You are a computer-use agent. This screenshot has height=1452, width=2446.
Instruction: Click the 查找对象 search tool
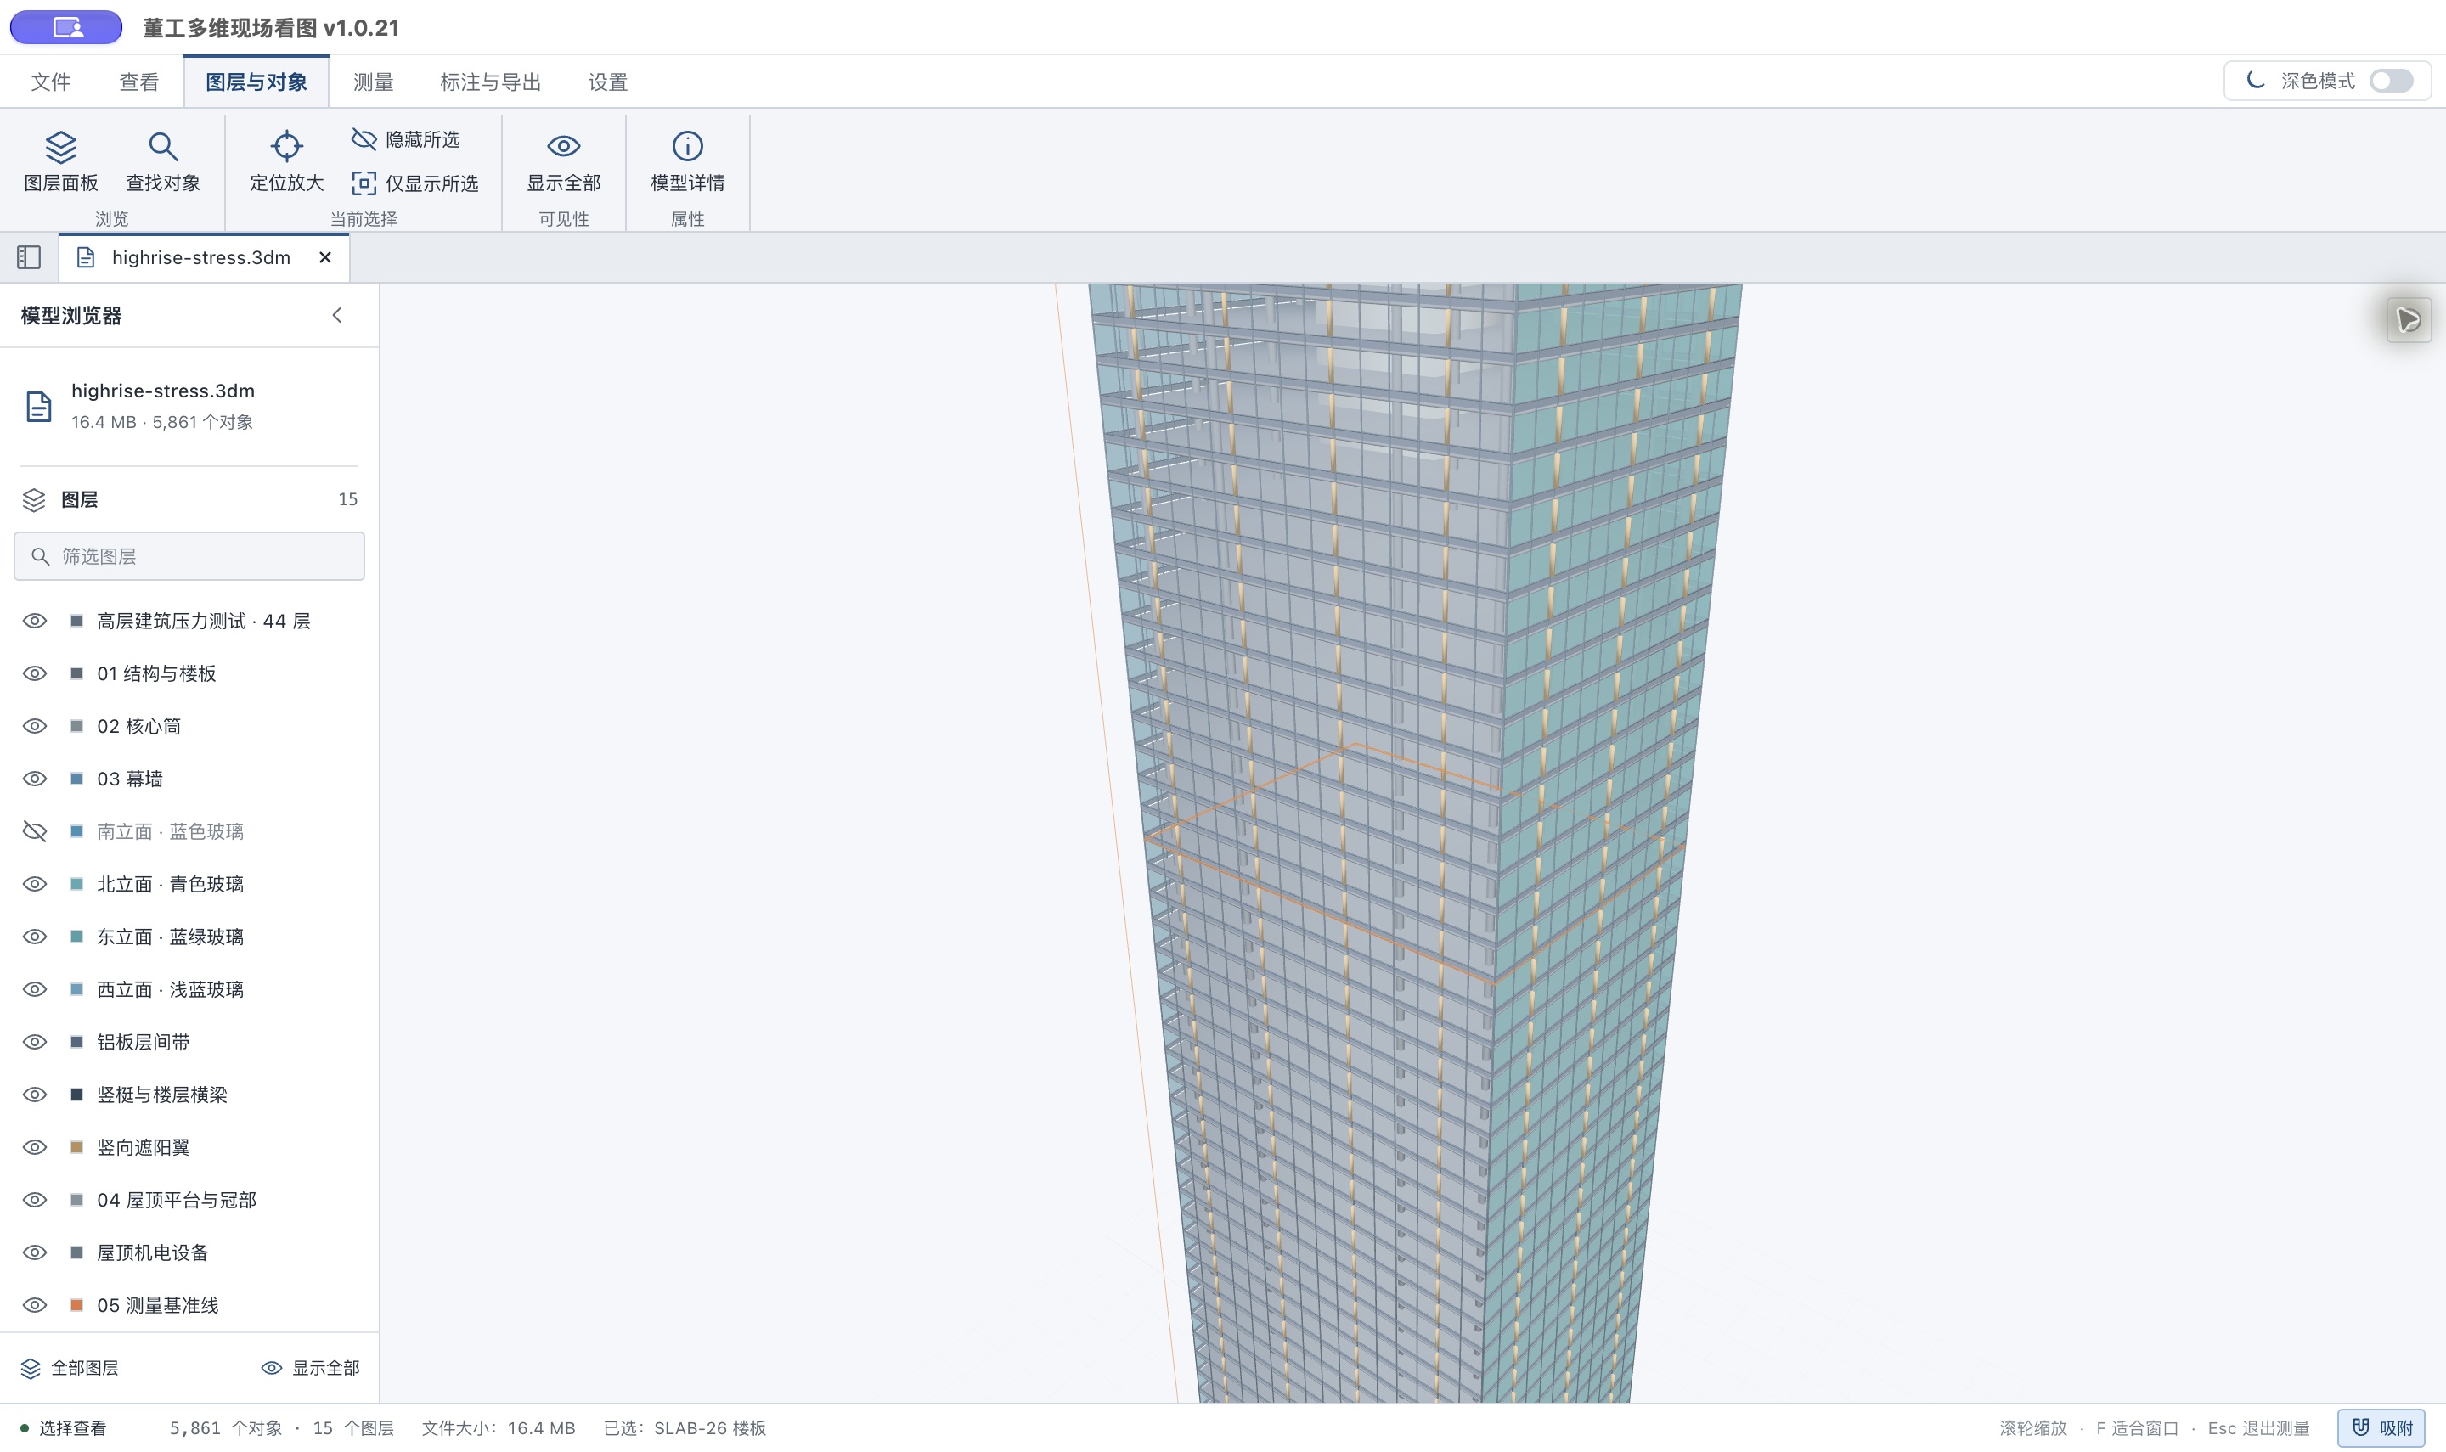[x=162, y=161]
